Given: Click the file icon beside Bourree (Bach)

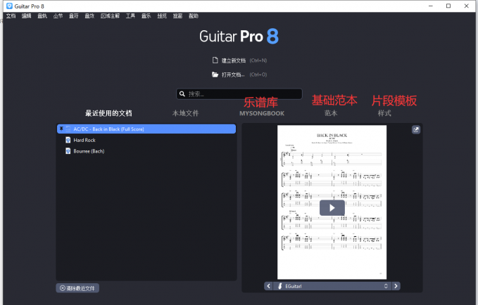Looking at the screenshot, I should 68,151.
